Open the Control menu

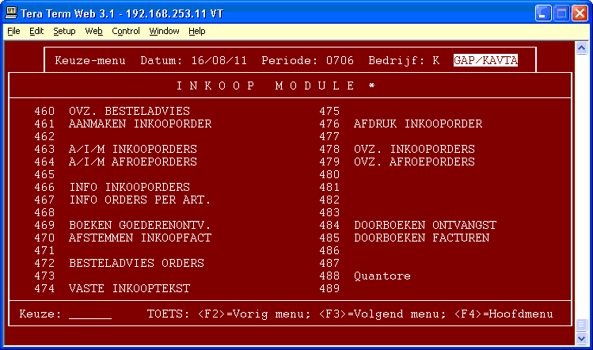(x=125, y=31)
